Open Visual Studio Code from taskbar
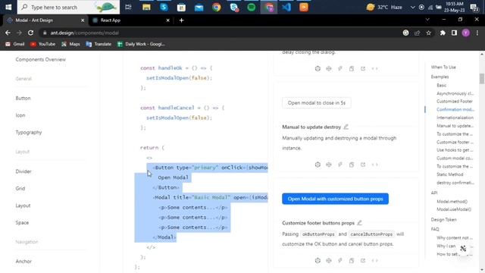Viewport: 485px width, 273px height. (x=286, y=7)
